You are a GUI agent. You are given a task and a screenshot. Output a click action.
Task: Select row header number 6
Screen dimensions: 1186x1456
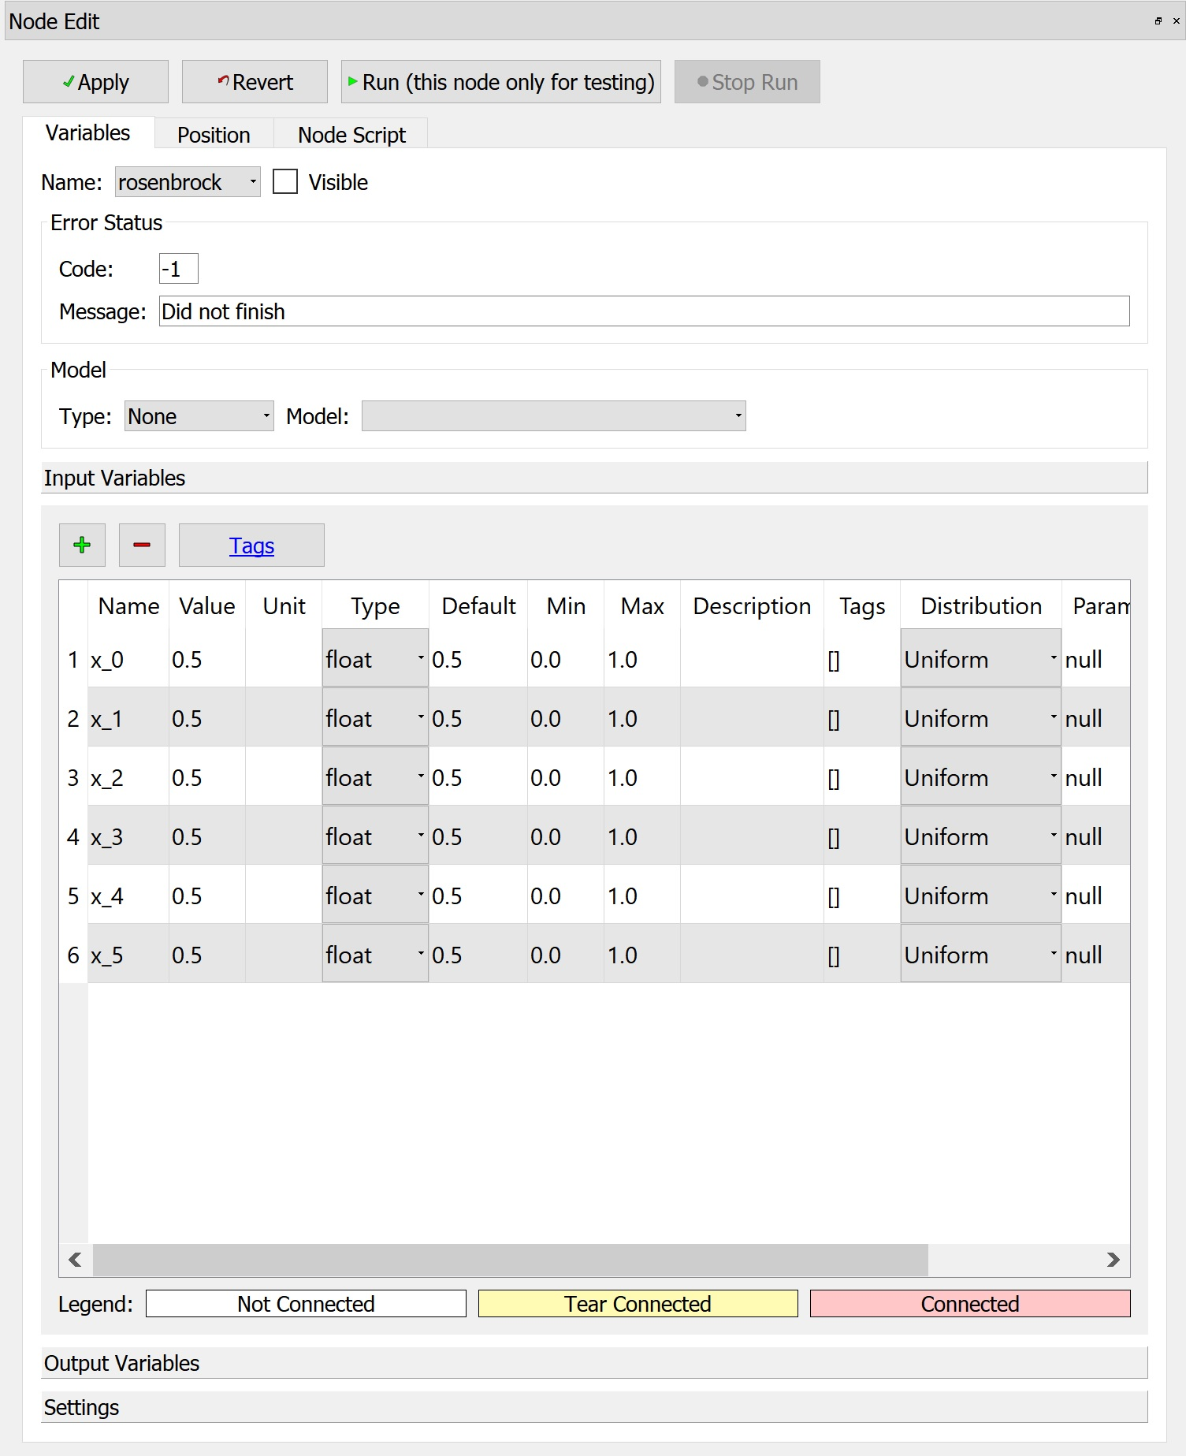click(73, 953)
